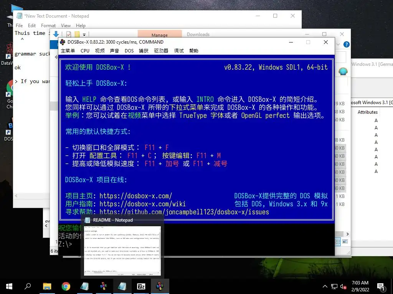
Task: Expand the ribbon chevron next to Explorer help icon
Action: [x=338, y=44]
